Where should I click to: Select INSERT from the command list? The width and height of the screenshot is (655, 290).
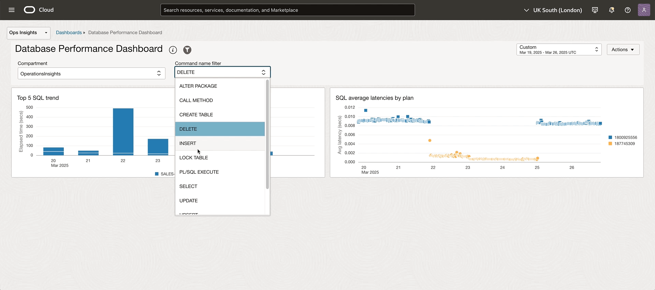pos(188,143)
